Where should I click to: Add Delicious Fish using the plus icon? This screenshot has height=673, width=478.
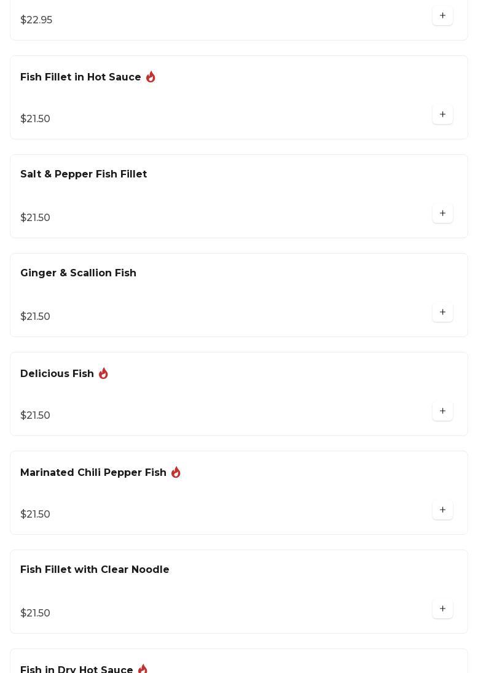pyautogui.click(x=442, y=411)
